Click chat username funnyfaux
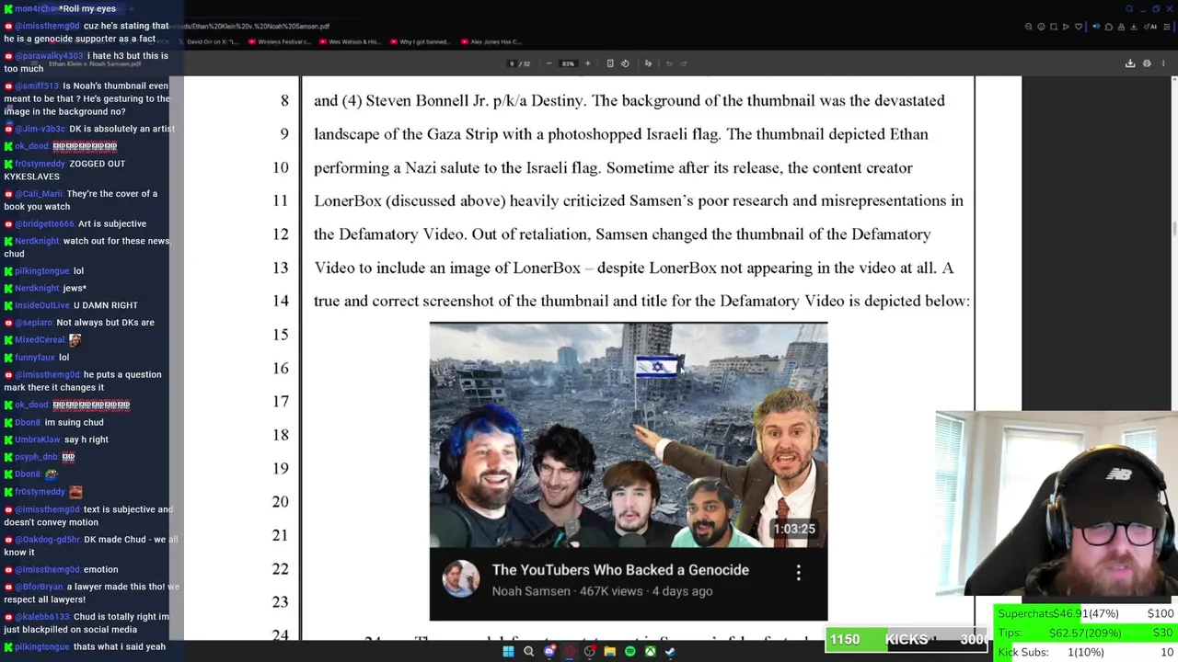The height and width of the screenshot is (662, 1178). (35, 358)
